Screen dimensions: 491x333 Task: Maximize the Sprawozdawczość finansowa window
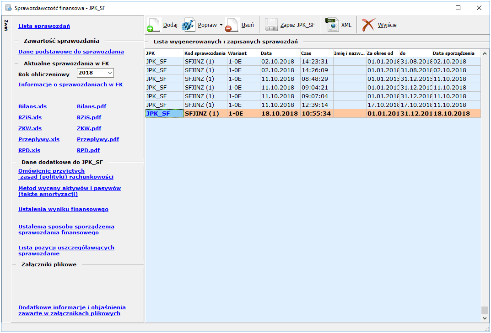pyautogui.click(x=458, y=8)
